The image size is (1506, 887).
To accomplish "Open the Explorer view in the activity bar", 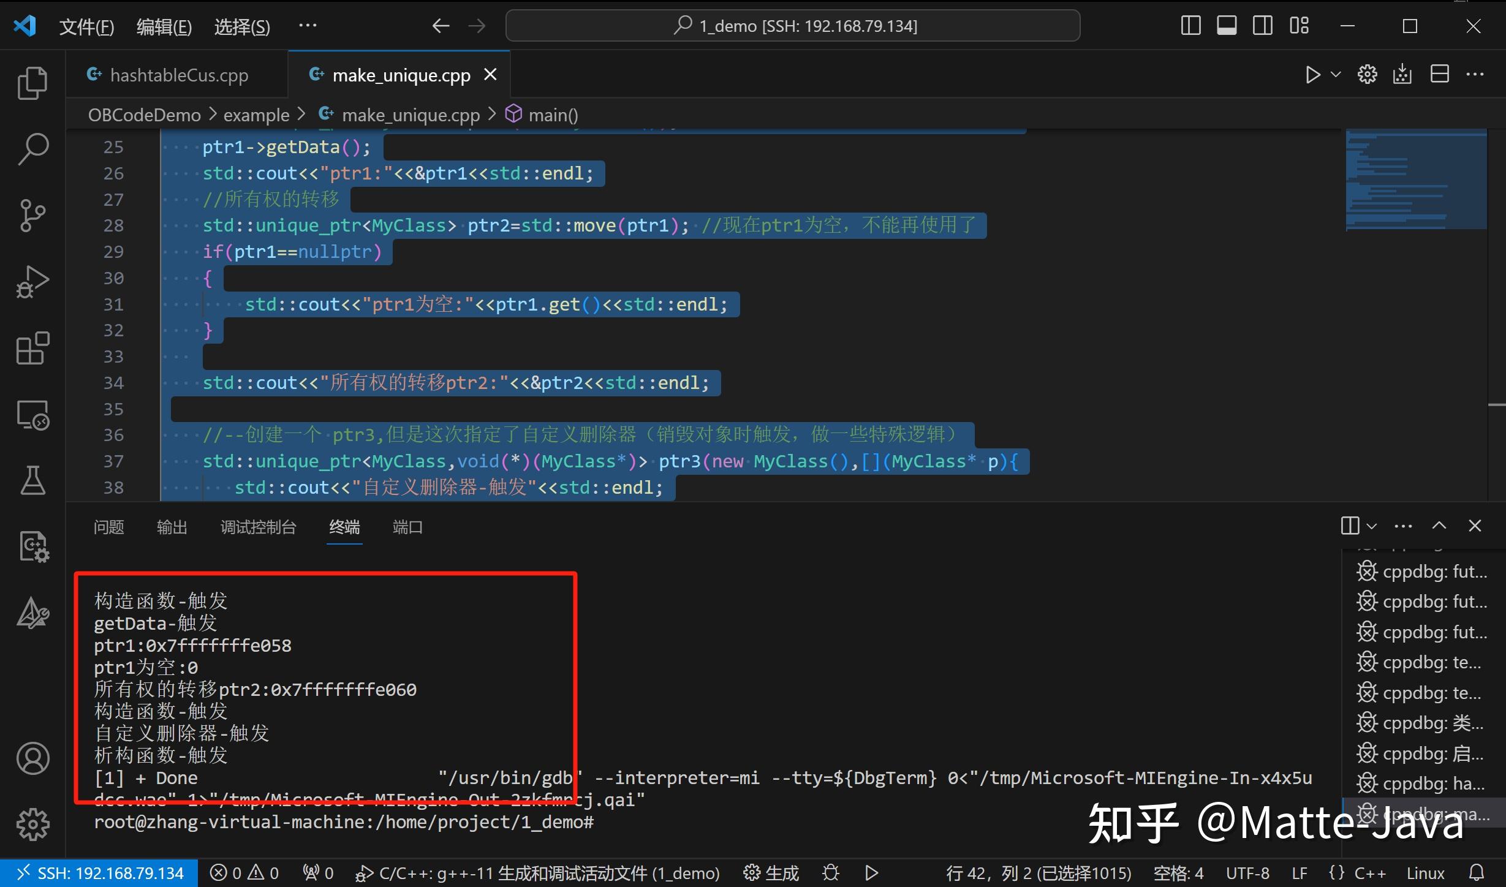I will [x=32, y=83].
